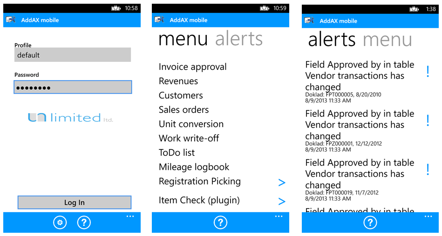Viewport: 442px width, 236px height.
Task: Select Sales orders in the menu list
Action: tap(184, 110)
